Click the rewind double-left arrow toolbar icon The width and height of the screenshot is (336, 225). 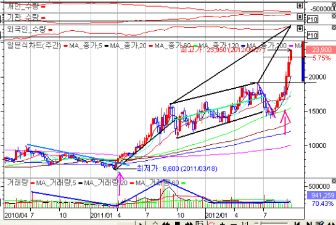tap(166, 224)
